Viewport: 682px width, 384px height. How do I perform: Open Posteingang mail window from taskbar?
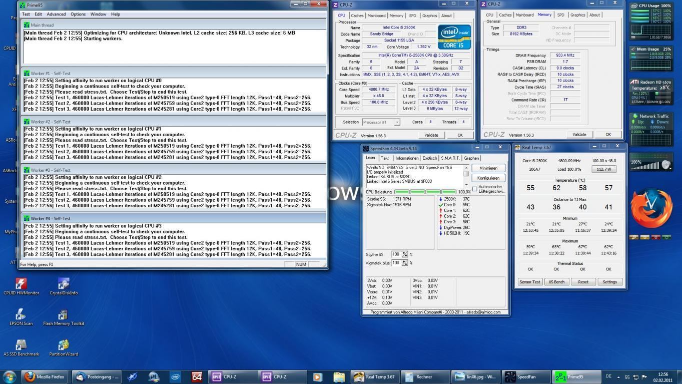(97, 376)
